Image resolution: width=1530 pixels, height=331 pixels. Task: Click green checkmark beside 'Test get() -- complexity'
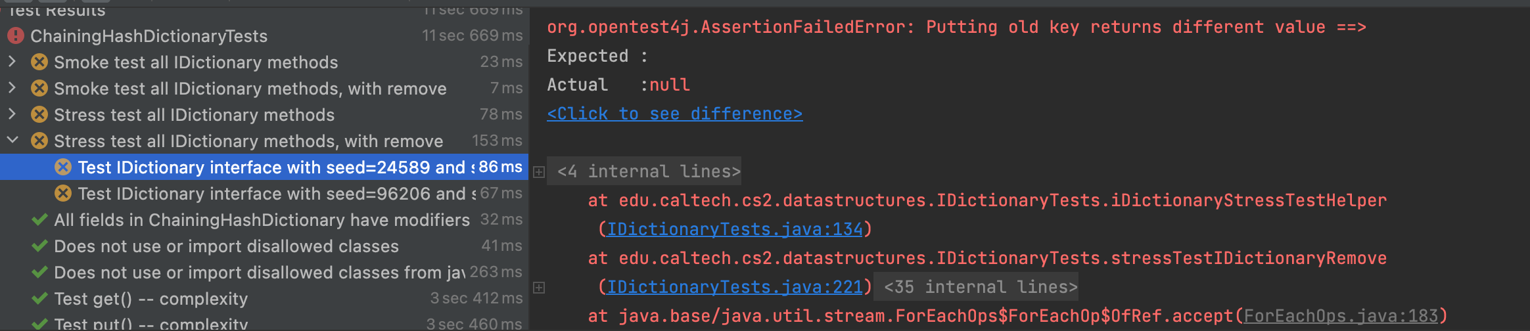click(x=39, y=299)
